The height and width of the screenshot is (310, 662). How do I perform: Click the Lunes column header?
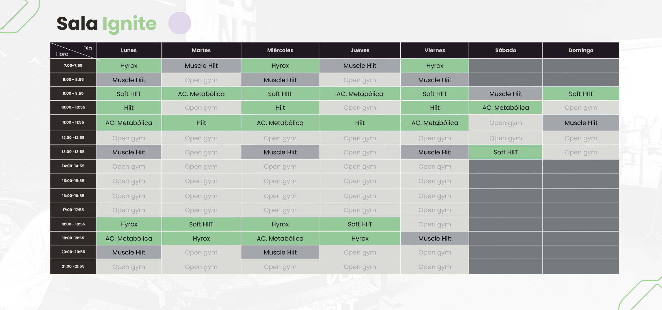click(129, 50)
